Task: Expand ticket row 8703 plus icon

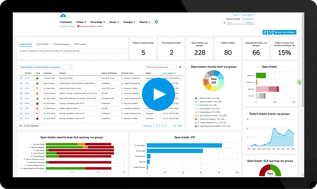Action: click(x=21, y=78)
